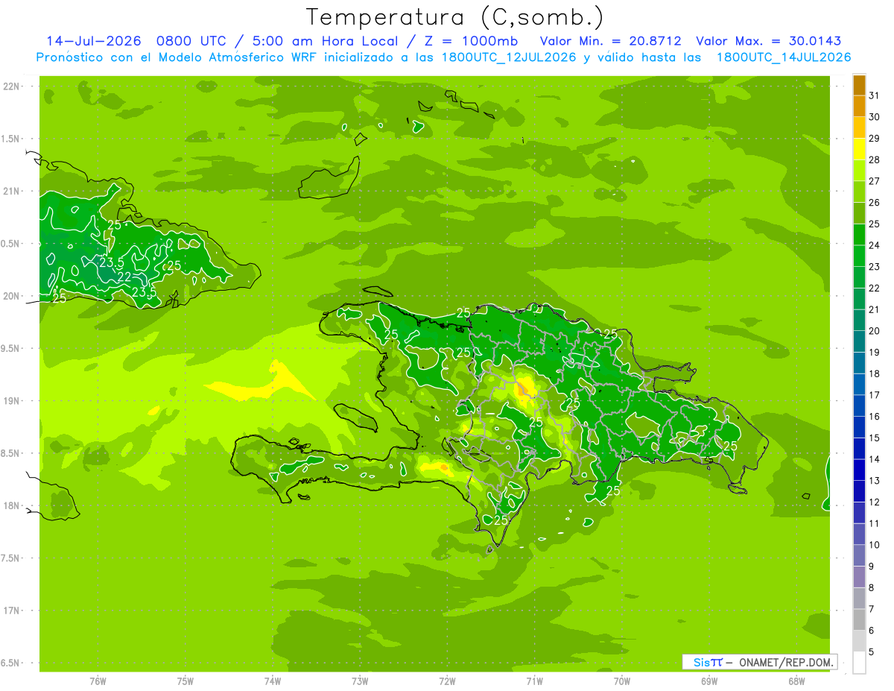The width and height of the screenshot is (894, 691).
Task: Click the '70W' longitude label
Action: (622, 681)
